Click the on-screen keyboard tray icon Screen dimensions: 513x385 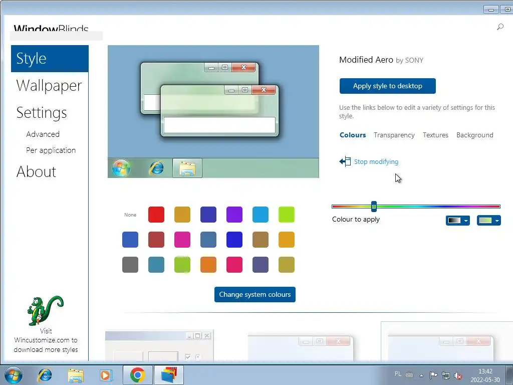(x=409, y=375)
